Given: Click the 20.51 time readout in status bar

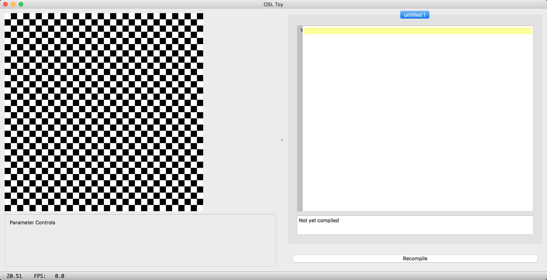Looking at the screenshot, I should click(x=14, y=276).
